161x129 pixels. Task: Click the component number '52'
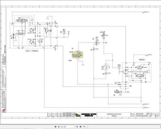[x=93, y=39]
